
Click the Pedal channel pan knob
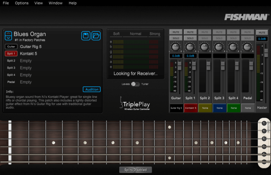247,47
